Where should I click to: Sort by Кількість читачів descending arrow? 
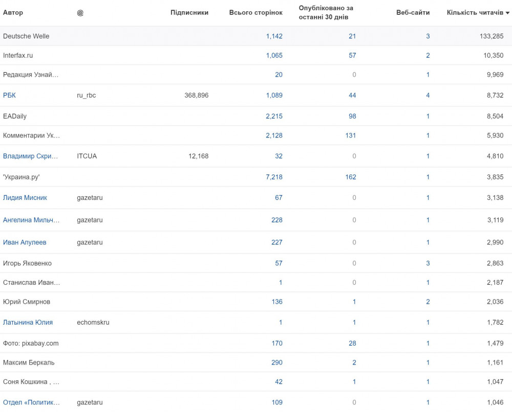pos(507,13)
